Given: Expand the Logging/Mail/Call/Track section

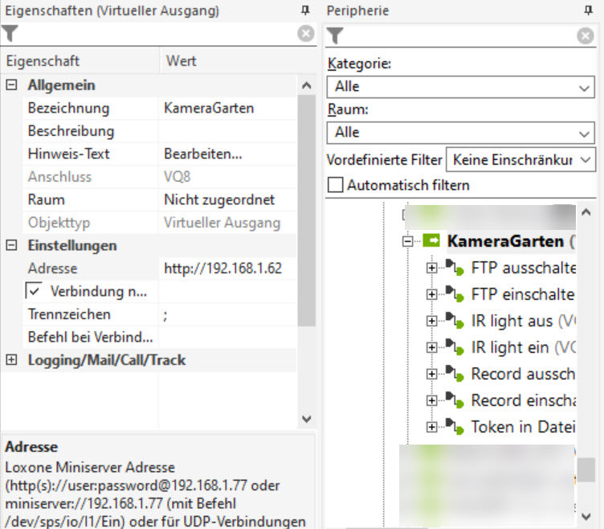Looking at the screenshot, I should coord(11,359).
